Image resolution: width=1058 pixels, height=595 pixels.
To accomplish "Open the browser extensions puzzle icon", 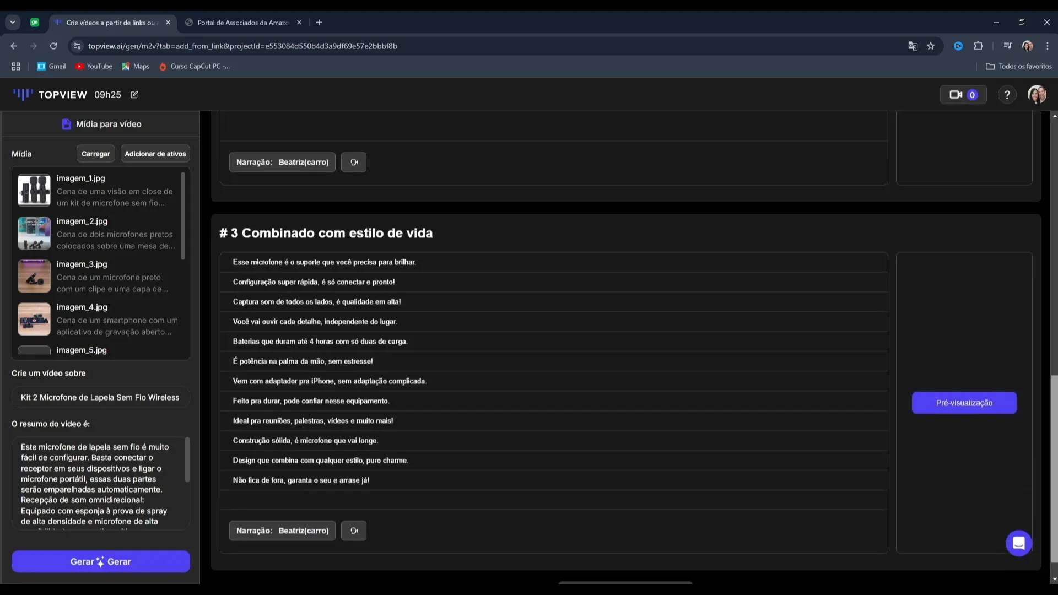I will point(978,46).
